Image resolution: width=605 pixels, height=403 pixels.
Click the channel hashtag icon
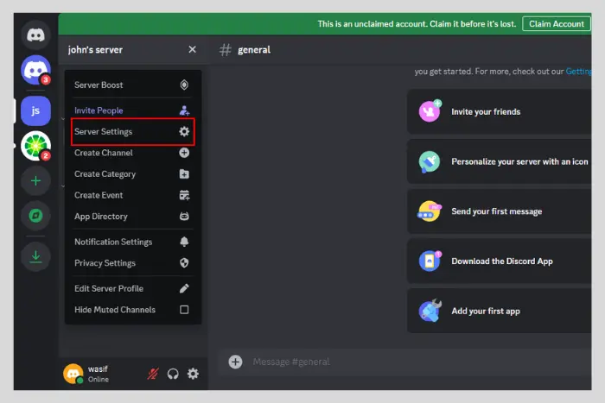pyautogui.click(x=225, y=50)
